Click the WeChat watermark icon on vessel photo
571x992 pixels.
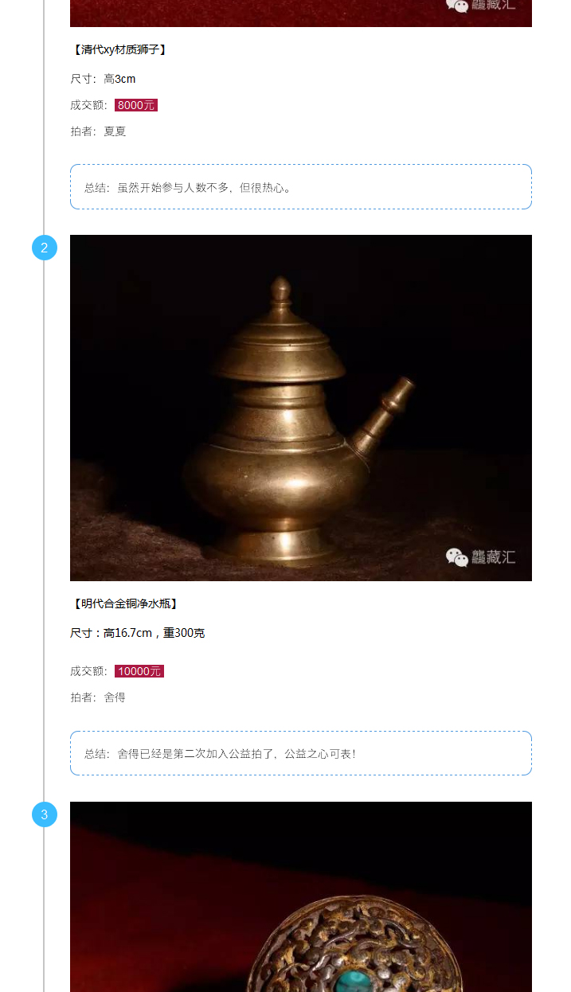coord(457,557)
